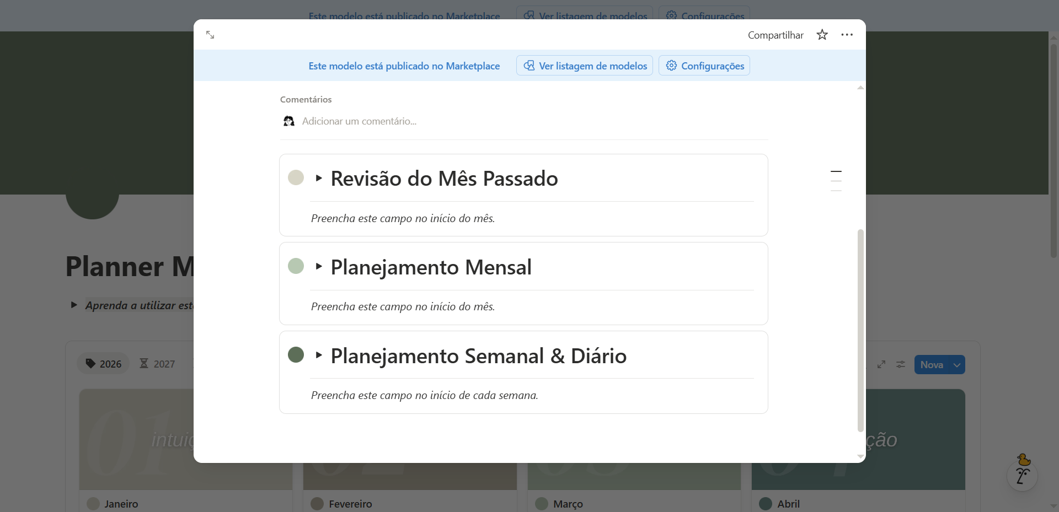Click the circle icon beside Janeiro
Viewport: 1059px width, 512px height.
(93, 504)
